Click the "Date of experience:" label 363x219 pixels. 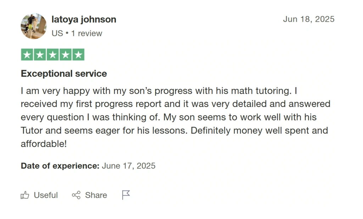coord(60,166)
